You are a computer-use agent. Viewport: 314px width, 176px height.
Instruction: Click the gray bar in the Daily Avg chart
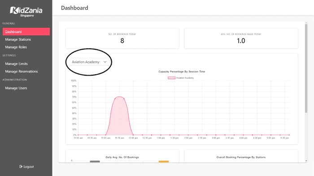tap(95, 161)
